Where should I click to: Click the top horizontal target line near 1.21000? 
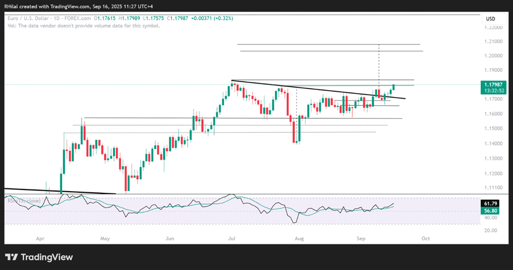[x=329, y=44]
